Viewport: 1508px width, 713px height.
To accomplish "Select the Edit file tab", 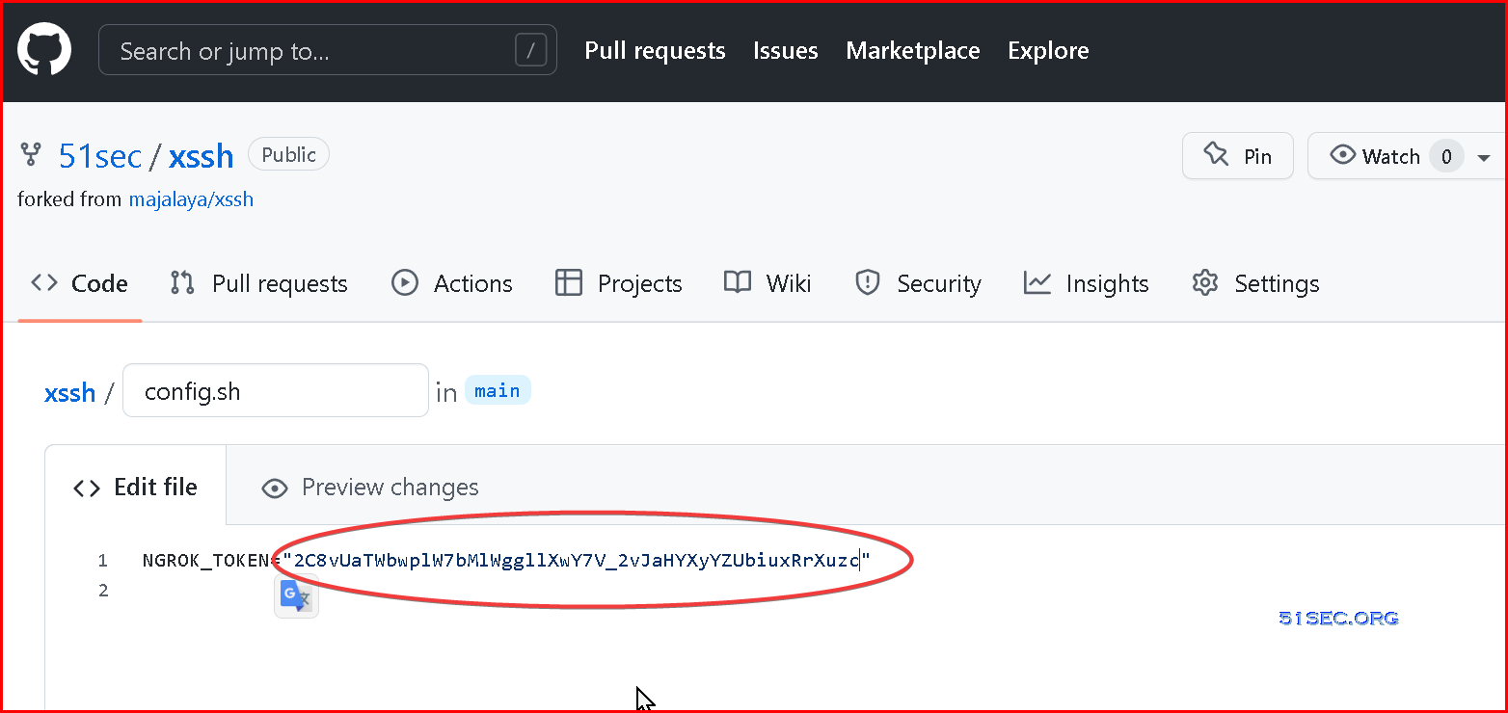I will pyautogui.click(x=136, y=488).
